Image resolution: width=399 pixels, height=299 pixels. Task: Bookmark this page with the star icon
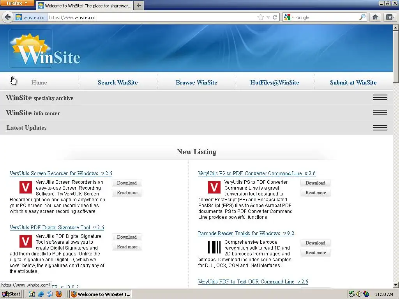260,17
